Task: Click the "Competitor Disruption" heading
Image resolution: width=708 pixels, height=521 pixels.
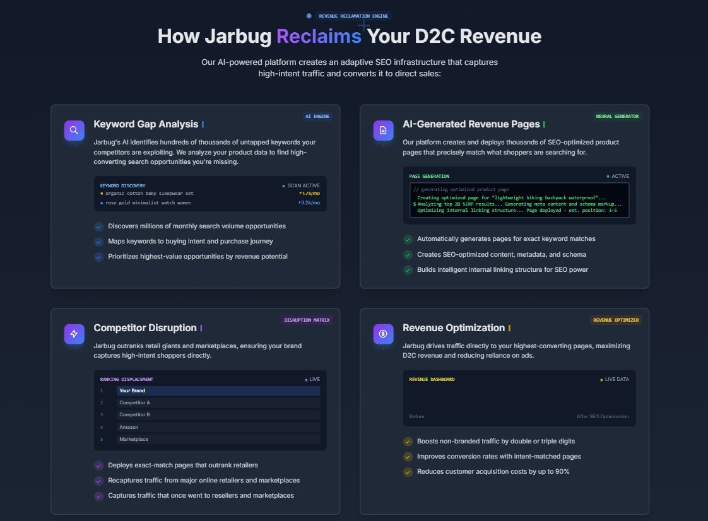Action: click(x=145, y=328)
